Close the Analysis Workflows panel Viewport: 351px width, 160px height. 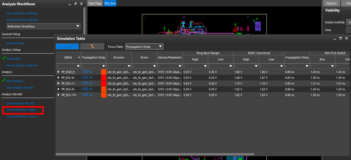click(x=81, y=4)
